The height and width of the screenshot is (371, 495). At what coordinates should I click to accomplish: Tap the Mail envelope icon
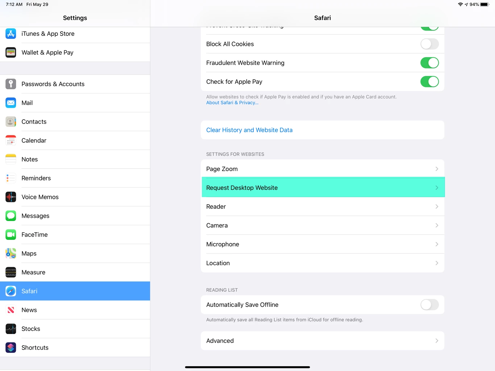(11, 103)
